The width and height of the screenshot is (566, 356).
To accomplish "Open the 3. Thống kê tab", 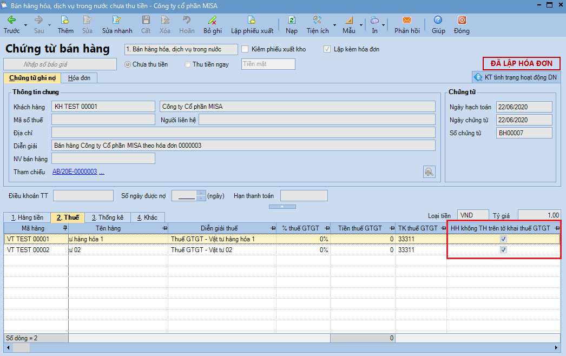I will coord(107,217).
